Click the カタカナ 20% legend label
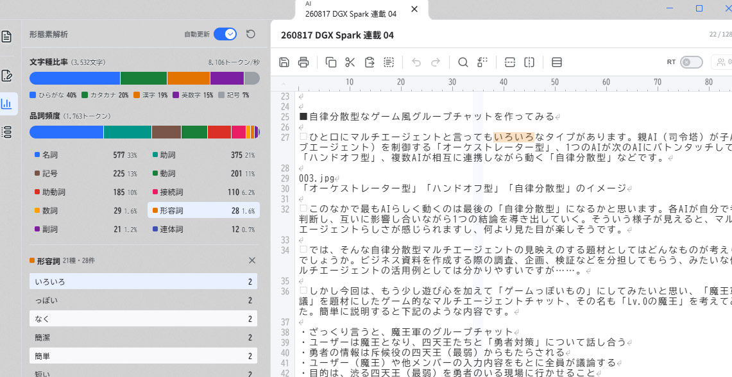The height and width of the screenshot is (377, 732). click(105, 95)
